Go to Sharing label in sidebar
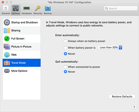The height and width of the screenshot is (112, 139). pyautogui.click(x=16, y=30)
